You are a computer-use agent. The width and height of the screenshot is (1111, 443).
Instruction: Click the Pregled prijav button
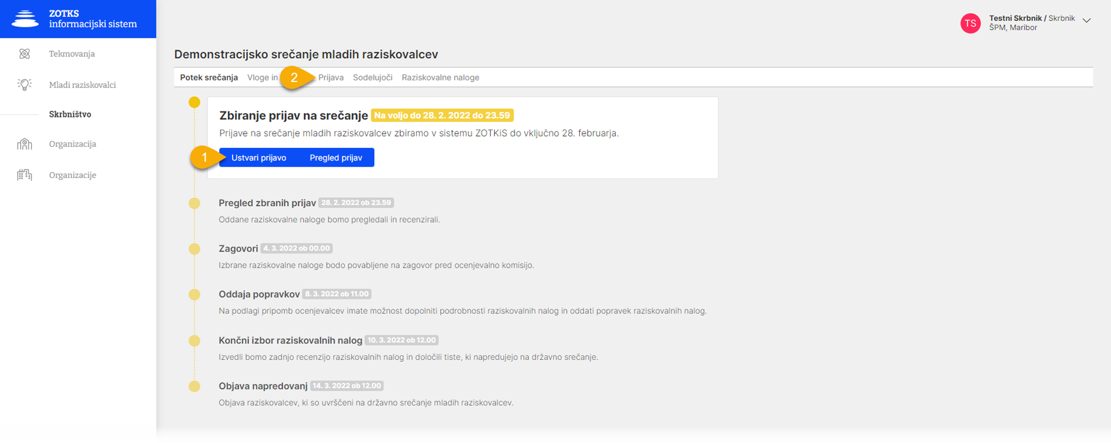click(336, 157)
